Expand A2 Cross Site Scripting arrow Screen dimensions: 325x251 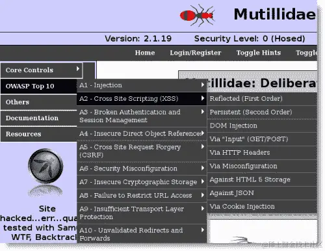coord(203,98)
